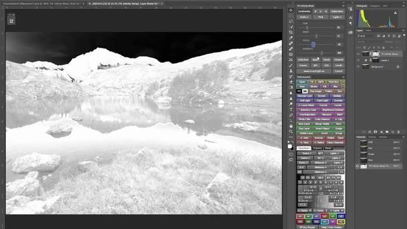Select the Move tool in the toolbar
The image size is (407, 229).
pyautogui.click(x=291, y=10)
